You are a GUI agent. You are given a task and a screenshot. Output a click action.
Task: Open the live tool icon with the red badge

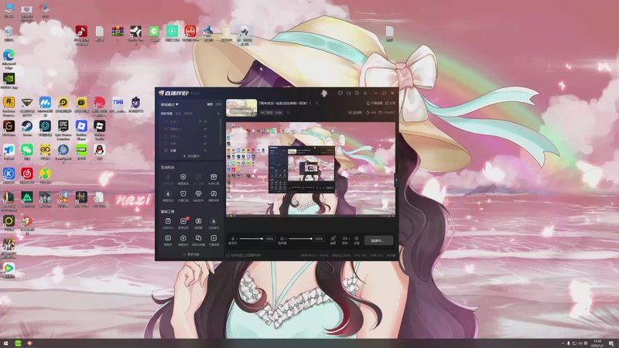tap(183, 223)
